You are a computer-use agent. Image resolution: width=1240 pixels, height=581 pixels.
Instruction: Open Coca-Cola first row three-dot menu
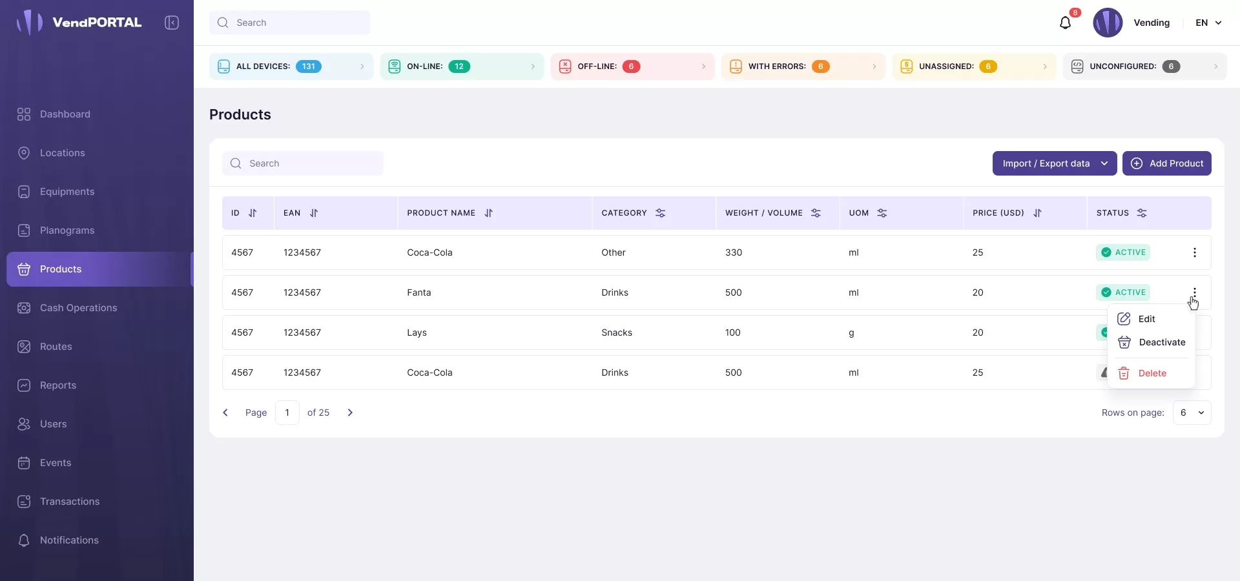pyautogui.click(x=1194, y=252)
